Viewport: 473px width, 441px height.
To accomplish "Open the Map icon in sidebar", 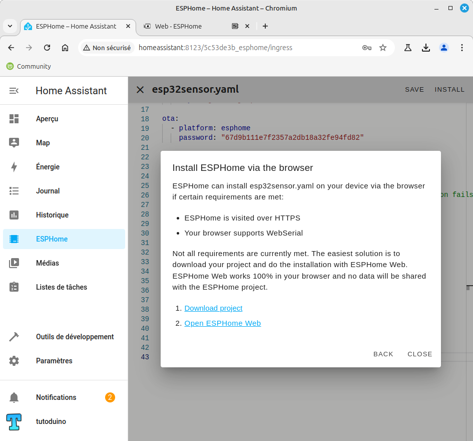I will pos(14,142).
